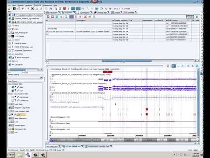The width and height of the screenshot is (210, 158).
Task: Click the red icon in the segments table toolbar
Action: pyautogui.click(x=52, y=17)
